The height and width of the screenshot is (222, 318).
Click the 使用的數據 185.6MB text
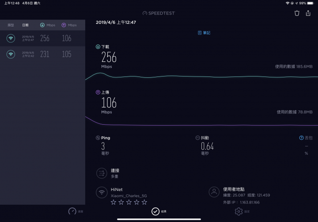click(x=294, y=66)
